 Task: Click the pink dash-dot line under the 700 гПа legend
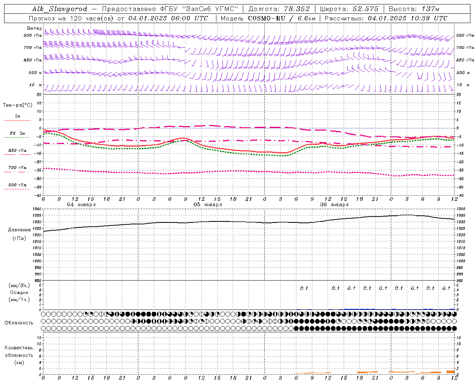click(16, 172)
